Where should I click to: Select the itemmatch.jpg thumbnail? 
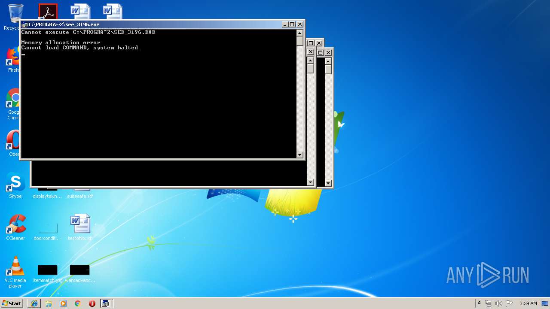(x=48, y=270)
